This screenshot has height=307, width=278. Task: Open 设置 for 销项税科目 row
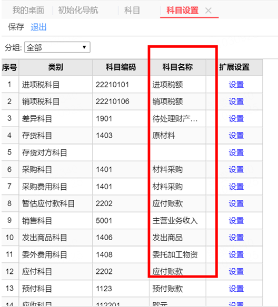tap(236, 101)
